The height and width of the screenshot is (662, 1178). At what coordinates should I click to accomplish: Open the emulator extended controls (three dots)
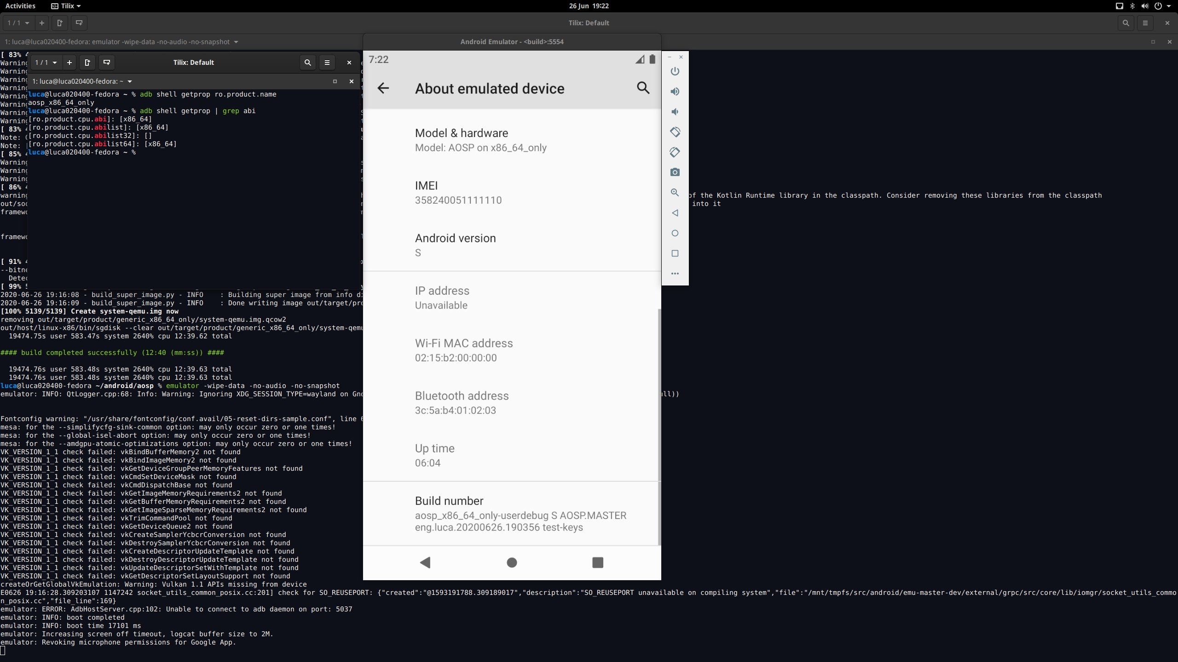tap(675, 274)
